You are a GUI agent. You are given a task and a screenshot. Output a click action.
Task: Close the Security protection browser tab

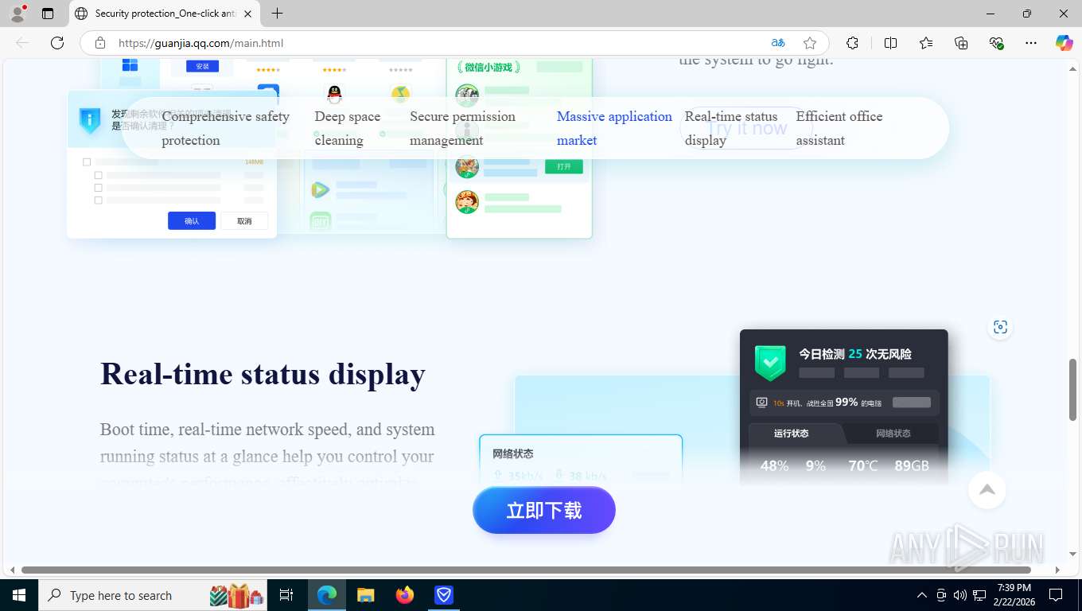tap(247, 14)
